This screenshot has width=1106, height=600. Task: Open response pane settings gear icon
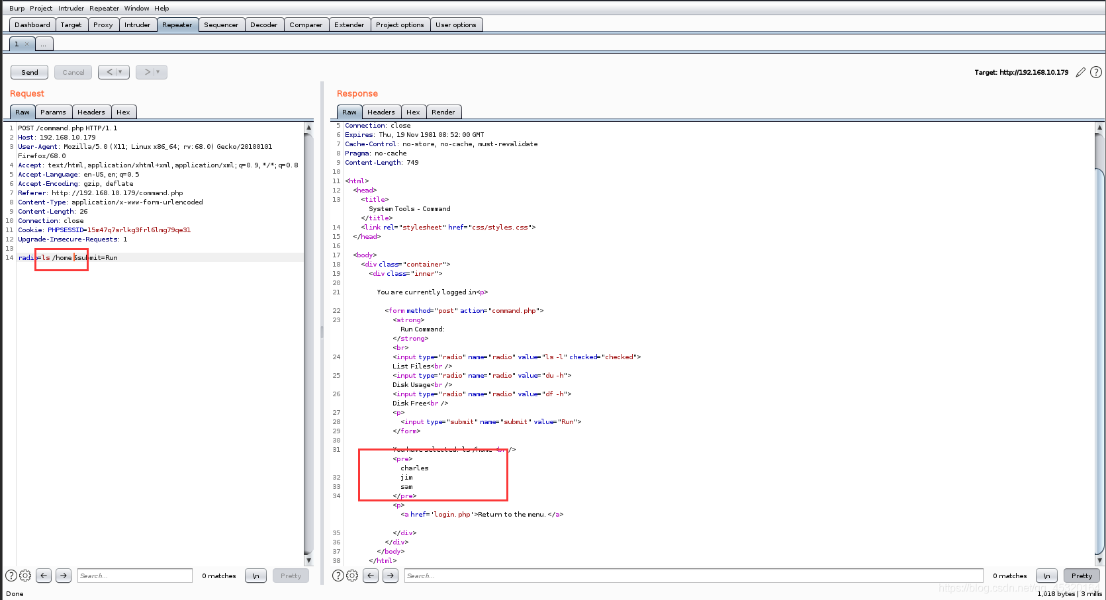[x=352, y=576]
